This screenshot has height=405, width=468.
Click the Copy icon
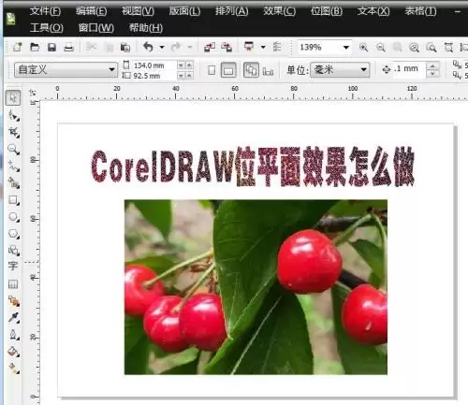110,48
